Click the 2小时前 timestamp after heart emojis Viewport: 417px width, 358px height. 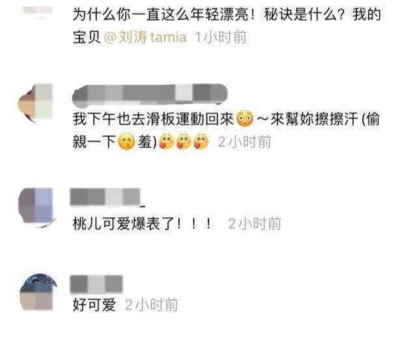click(244, 142)
